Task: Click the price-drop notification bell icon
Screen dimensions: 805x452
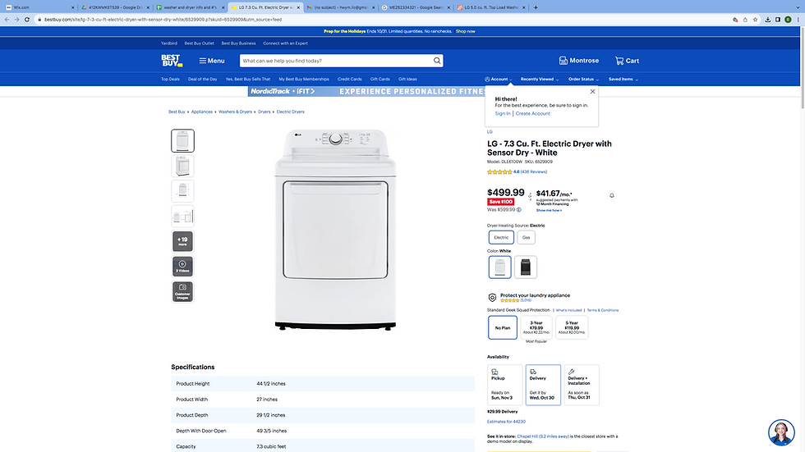Action: coord(611,195)
